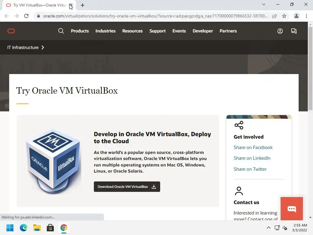The height and width of the screenshot is (235, 313).
Task: Click the Oracle logo in header
Action: coord(11,31)
